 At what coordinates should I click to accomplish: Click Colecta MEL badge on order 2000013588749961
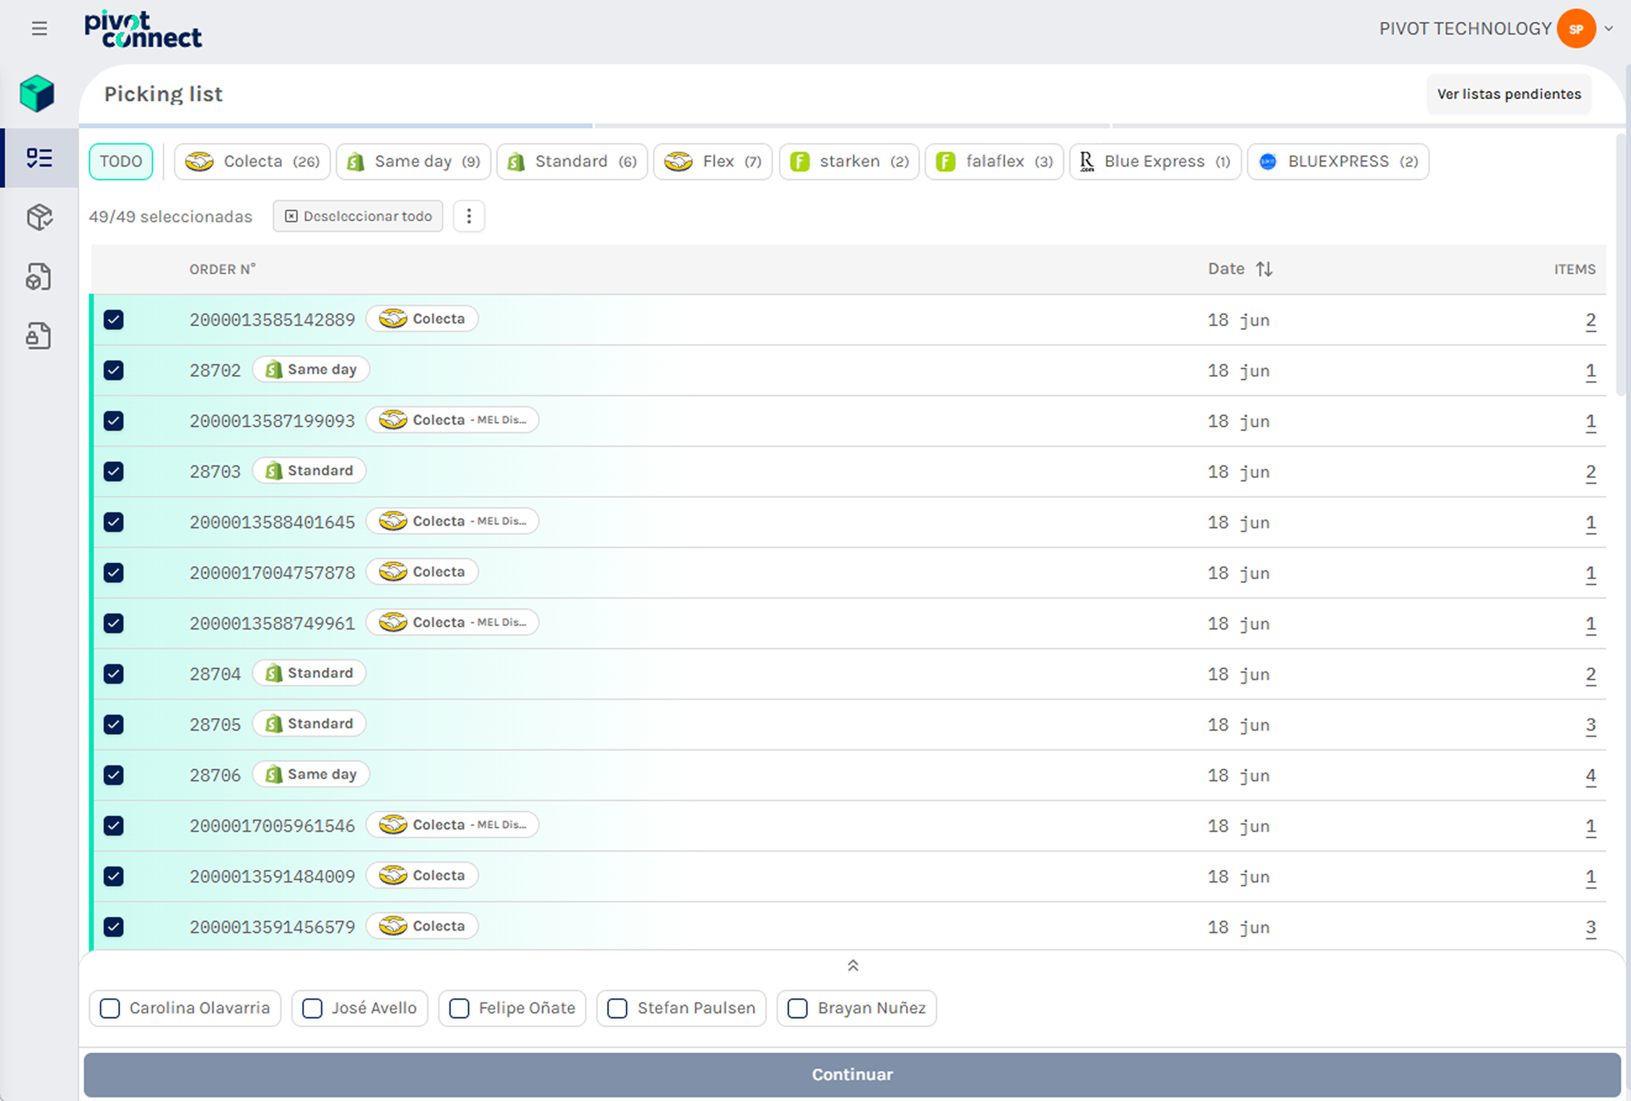coord(453,621)
